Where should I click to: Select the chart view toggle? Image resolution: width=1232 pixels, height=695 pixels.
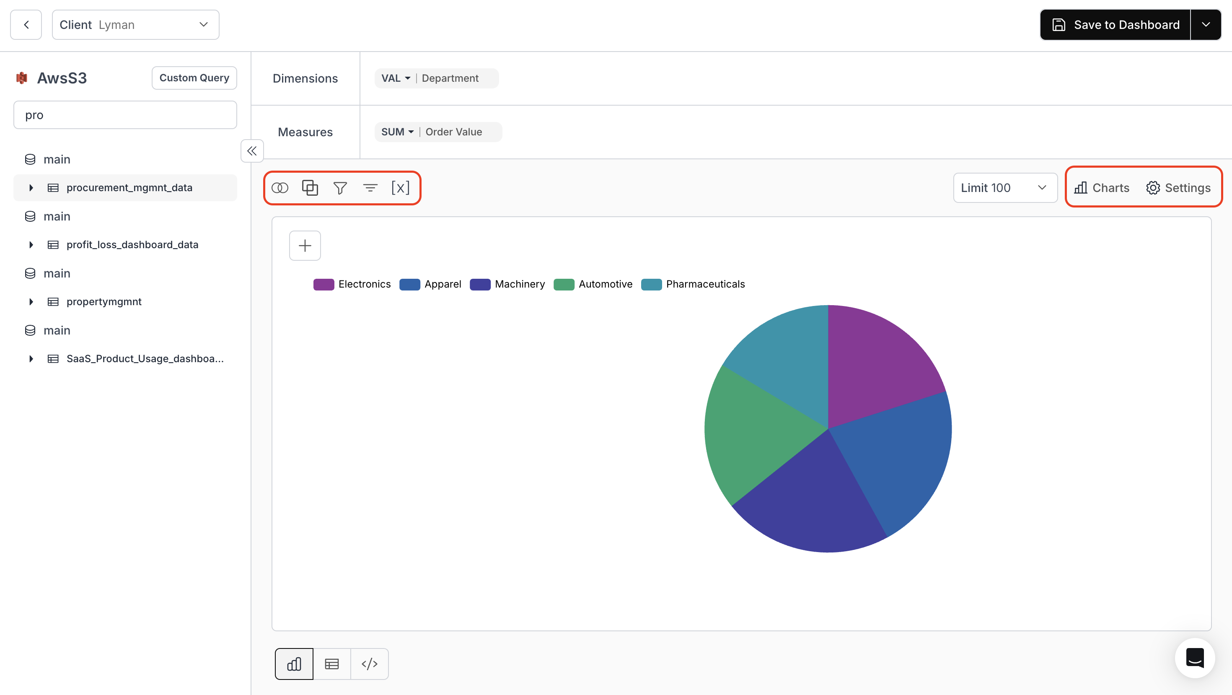pos(294,664)
